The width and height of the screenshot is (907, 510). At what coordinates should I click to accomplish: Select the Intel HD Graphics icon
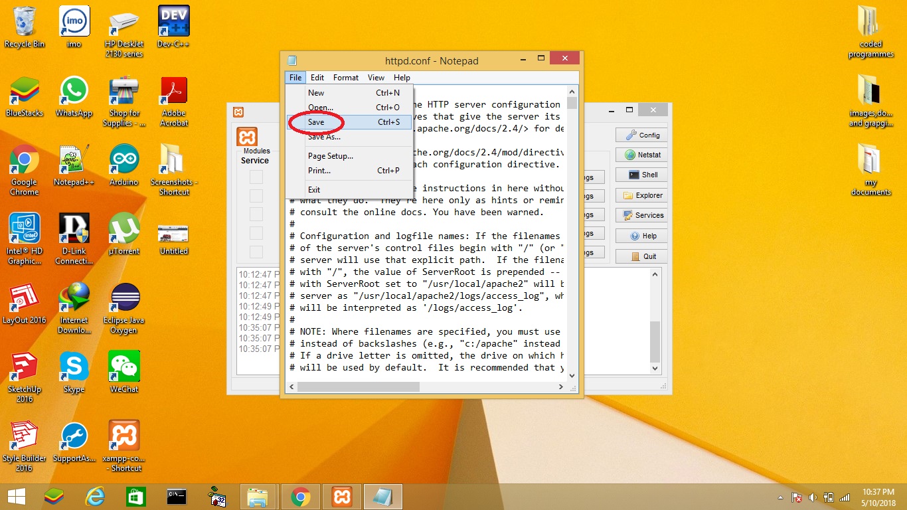coord(25,239)
